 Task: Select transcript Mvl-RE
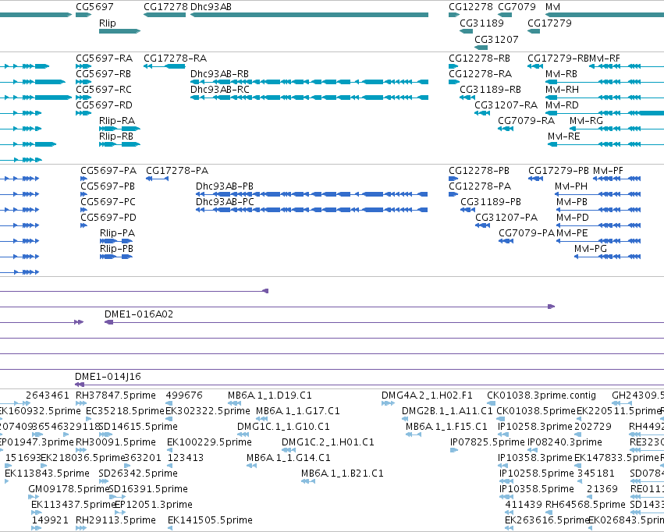(605, 144)
